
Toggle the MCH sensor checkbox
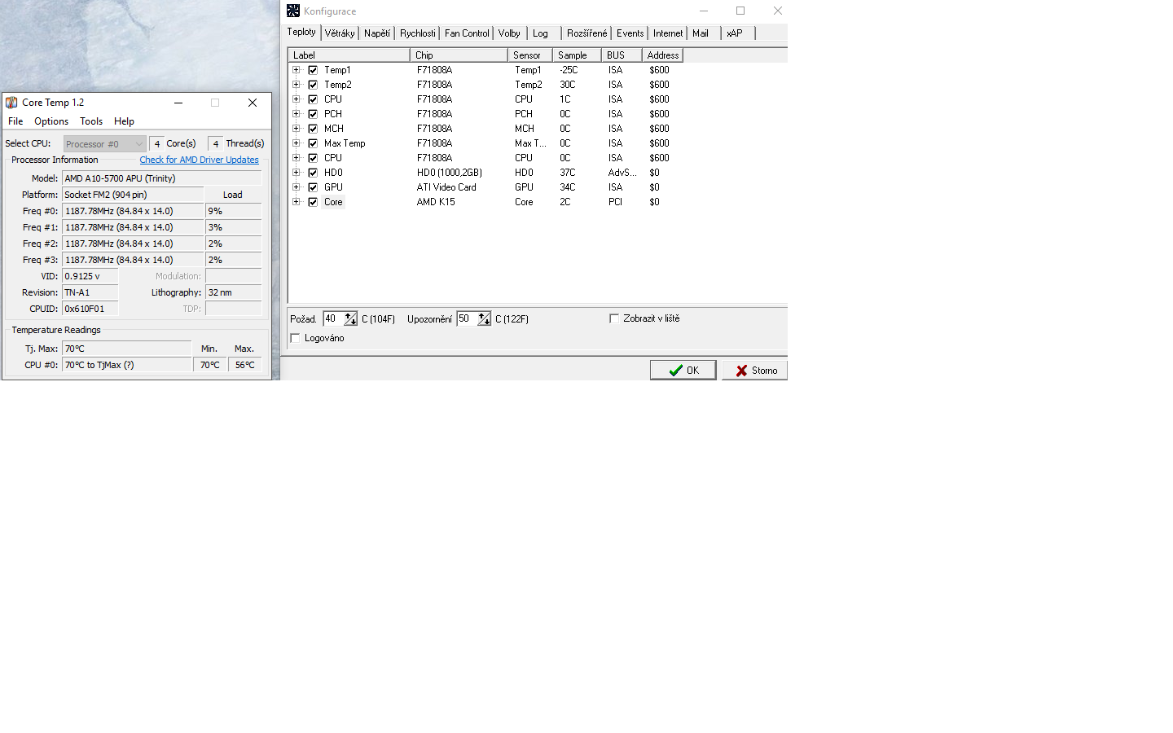tap(313, 129)
